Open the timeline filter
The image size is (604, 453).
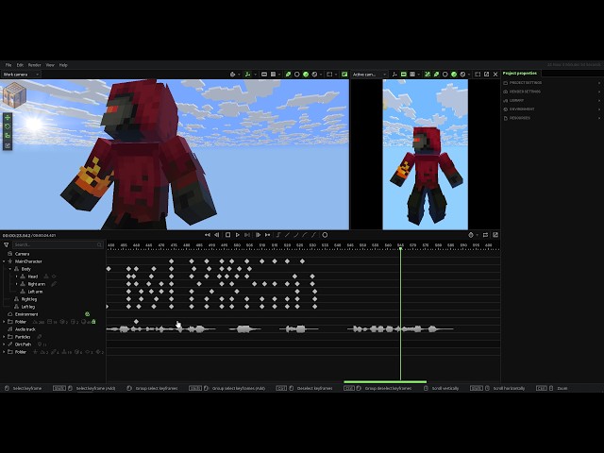7,244
